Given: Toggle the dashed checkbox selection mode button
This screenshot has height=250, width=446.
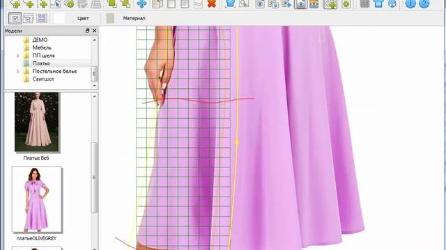Looking at the screenshot, I should click(x=28, y=19).
